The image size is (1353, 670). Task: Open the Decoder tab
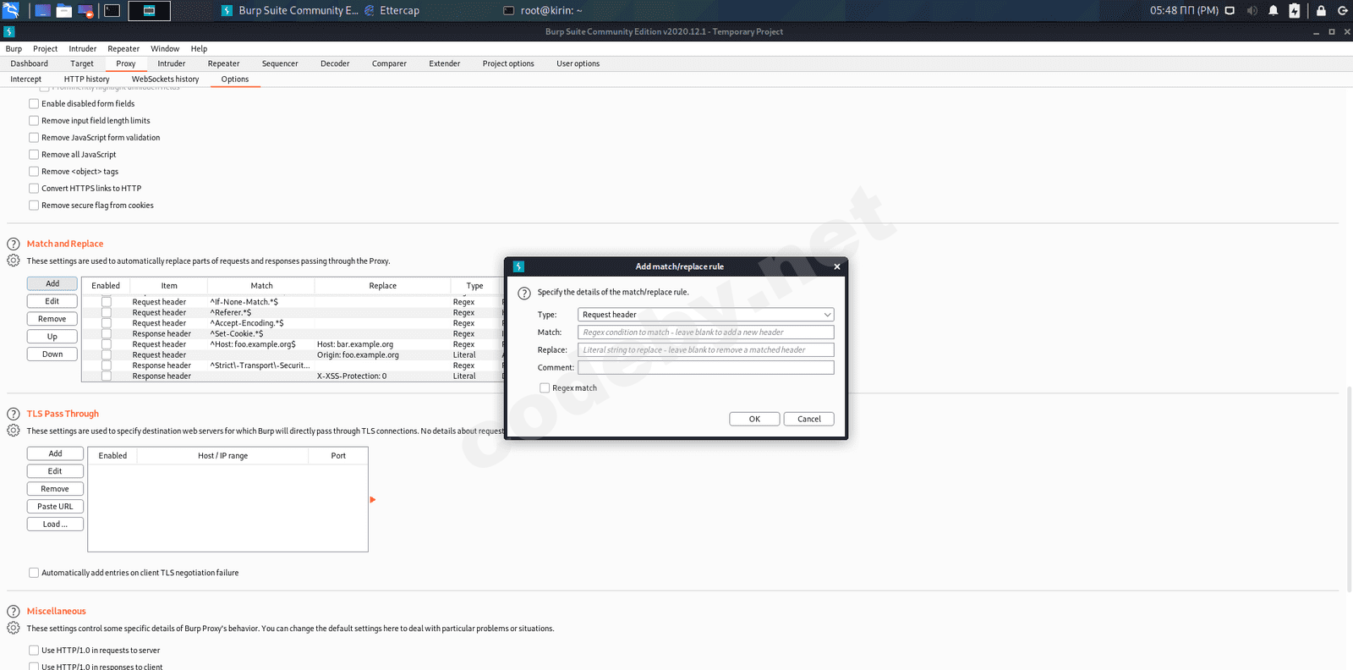335,63
